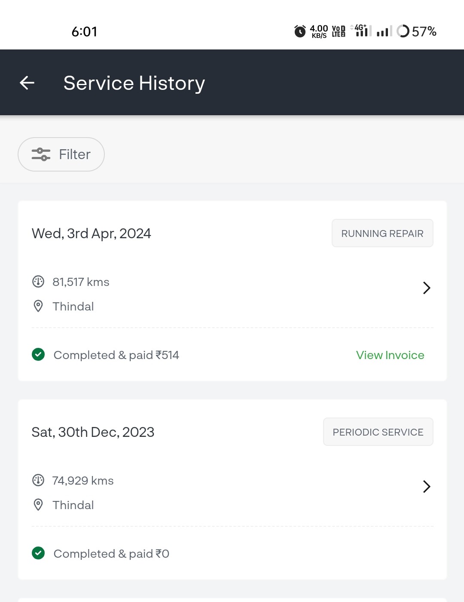Click the location pin in December service

pyautogui.click(x=38, y=505)
